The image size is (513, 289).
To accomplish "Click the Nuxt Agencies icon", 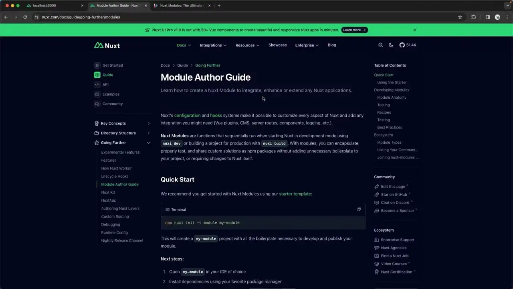I will click(377, 248).
